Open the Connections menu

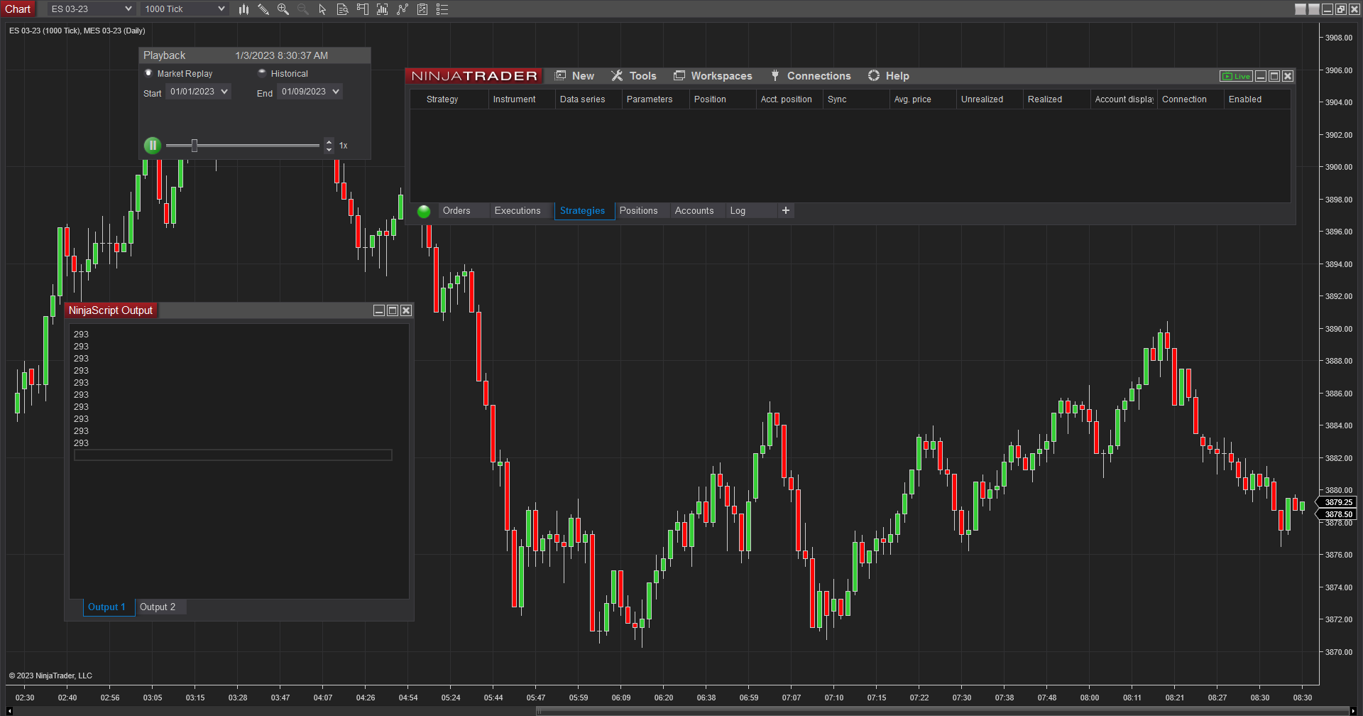[x=811, y=76]
